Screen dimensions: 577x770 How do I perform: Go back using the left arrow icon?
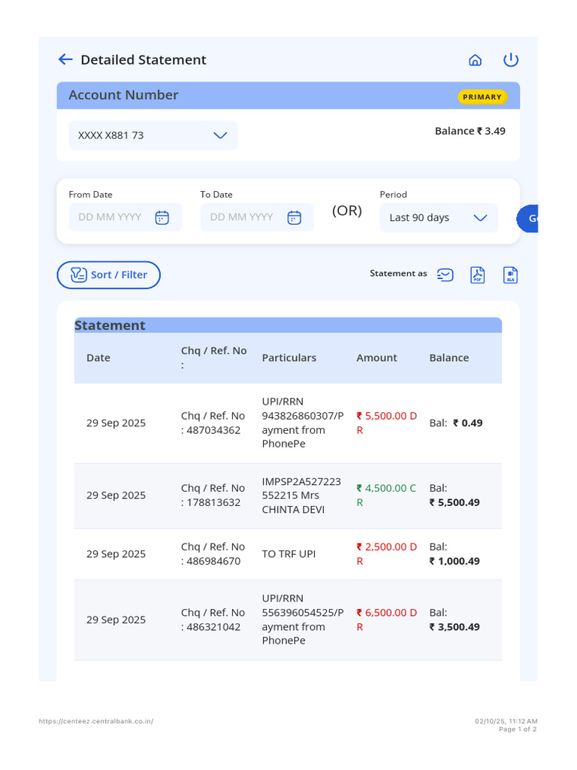point(65,59)
